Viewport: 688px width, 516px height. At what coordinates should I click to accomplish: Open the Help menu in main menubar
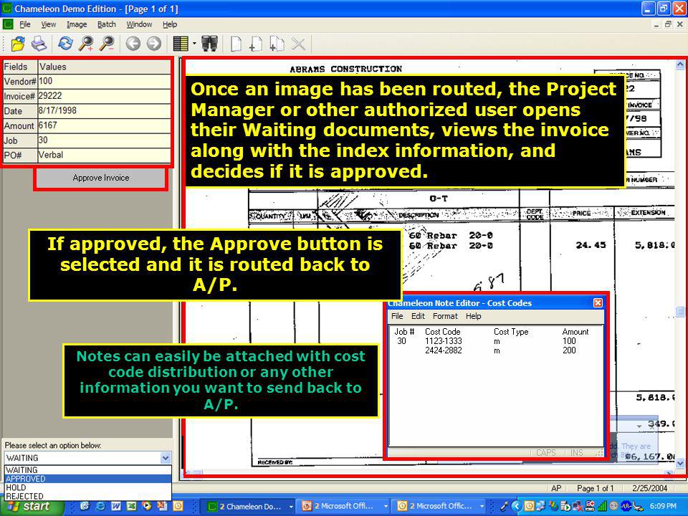[170, 24]
